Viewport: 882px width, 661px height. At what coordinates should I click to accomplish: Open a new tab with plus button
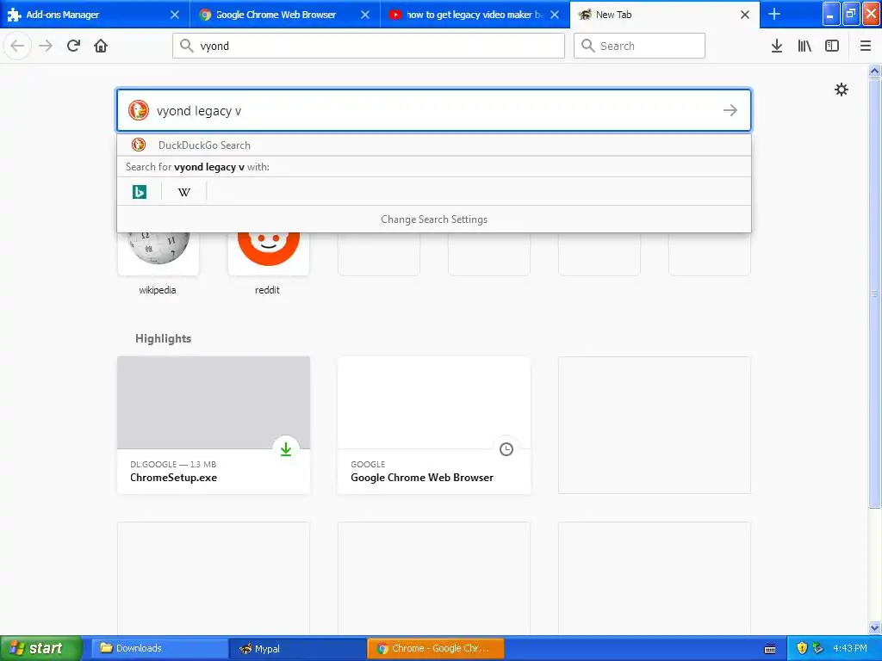(774, 14)
